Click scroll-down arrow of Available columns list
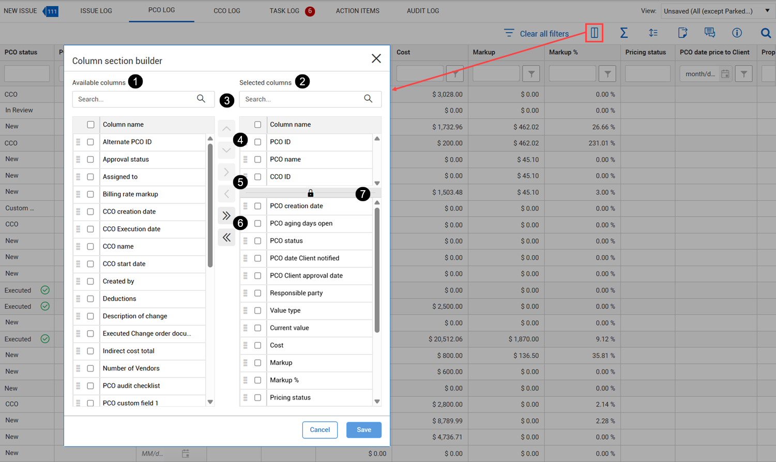This screenshot has width=776, height=462. (x=210, y=402)
